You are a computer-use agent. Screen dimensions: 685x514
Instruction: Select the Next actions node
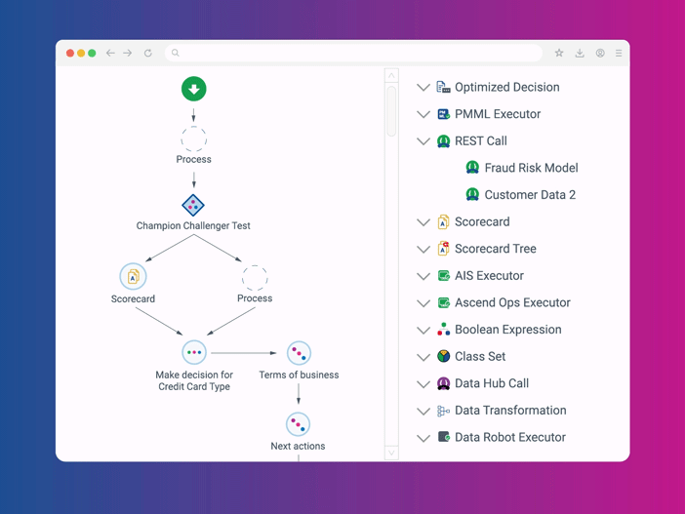(x=299, y=424)
